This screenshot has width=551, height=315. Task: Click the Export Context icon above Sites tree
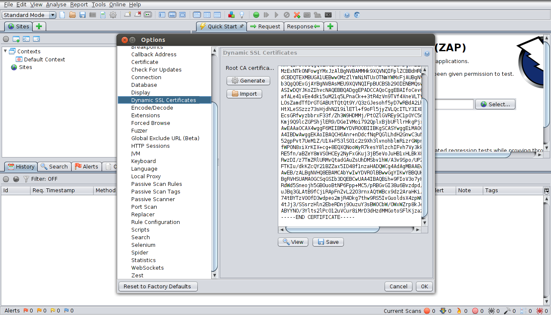click(36, 39)
